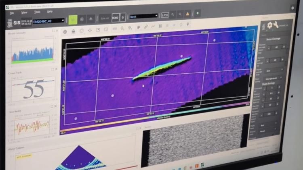Open the File menu
Viewport: 303px width, 170px height.
point(12,13)
